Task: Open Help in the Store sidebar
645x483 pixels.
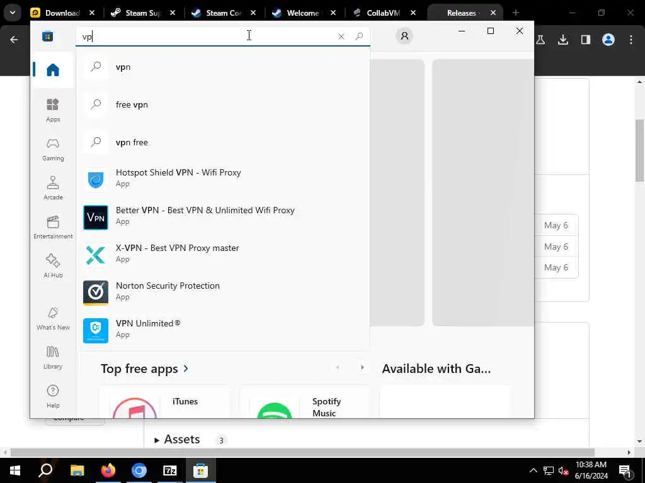Action: [x=53, y=396]
